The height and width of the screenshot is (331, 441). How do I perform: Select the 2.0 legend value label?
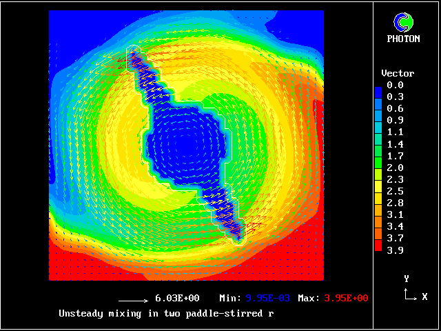click(x=395, y=168)
